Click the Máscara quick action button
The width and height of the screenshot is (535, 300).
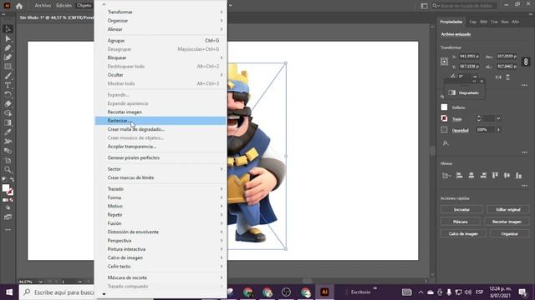tap(460, 222)
